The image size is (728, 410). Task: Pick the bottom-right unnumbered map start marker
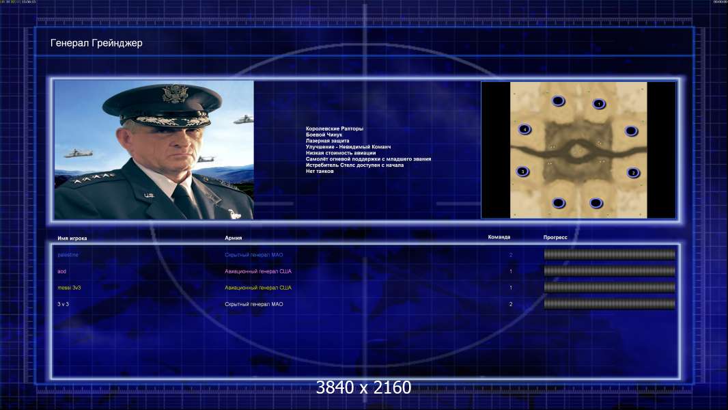596,203
